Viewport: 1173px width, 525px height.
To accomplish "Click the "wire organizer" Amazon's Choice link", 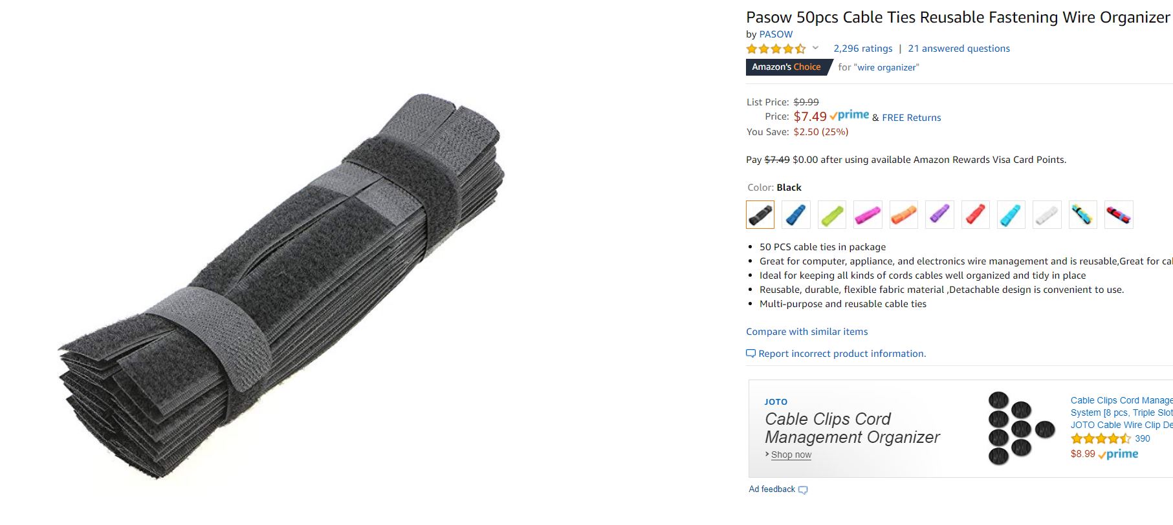I will tap(886, 67).
